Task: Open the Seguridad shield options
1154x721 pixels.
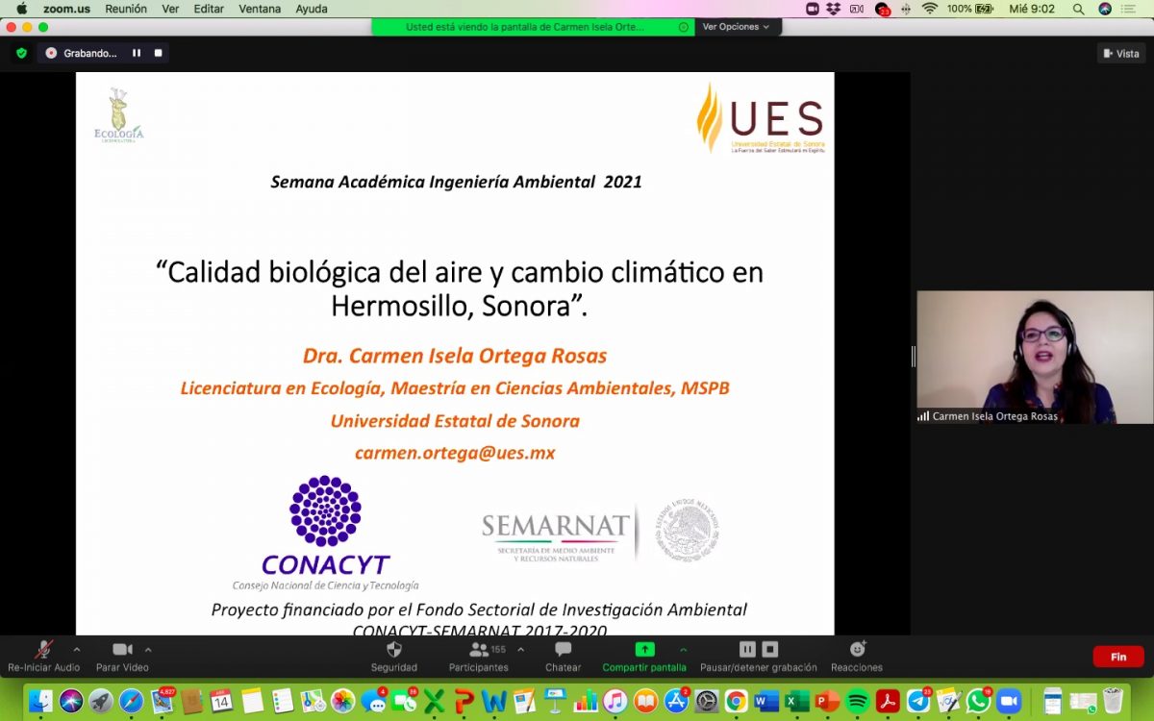Action: (393, 650)
